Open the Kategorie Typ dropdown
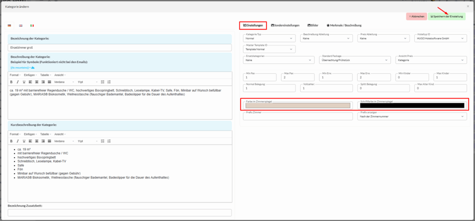Screen dimensions: 475x221 270,38
